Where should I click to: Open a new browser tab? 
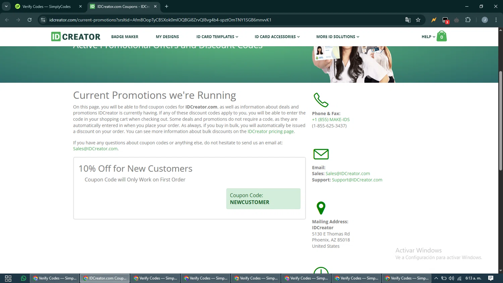click(x=167, y=6)
